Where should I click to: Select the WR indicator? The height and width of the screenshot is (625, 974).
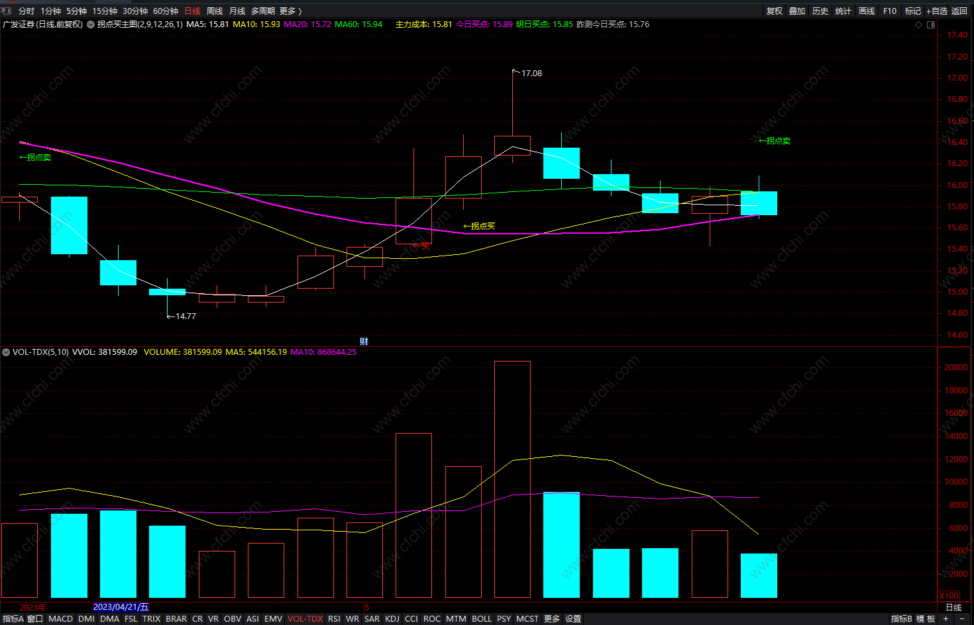pos(352,619)
